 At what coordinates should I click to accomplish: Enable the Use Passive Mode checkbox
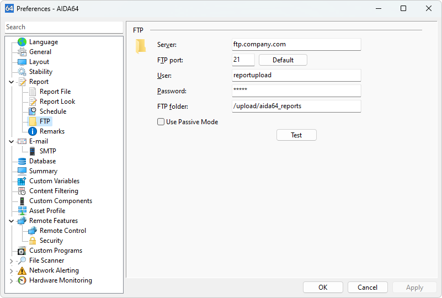(x=161, y=122)
